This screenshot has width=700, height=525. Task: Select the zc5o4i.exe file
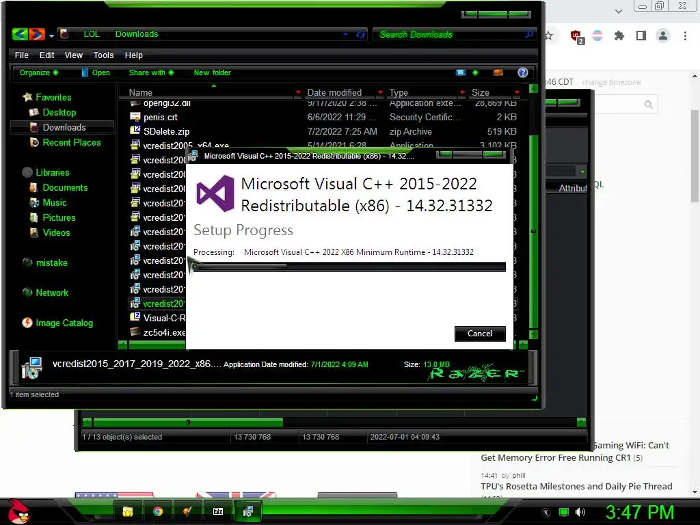click(x=157, y=332)
